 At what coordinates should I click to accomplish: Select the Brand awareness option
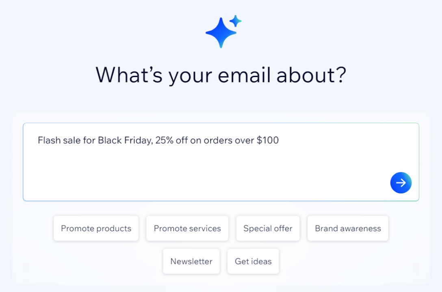click(348, 228)
